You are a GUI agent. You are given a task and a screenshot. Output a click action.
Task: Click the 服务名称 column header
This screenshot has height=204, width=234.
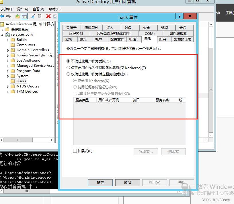click(165, 100)
